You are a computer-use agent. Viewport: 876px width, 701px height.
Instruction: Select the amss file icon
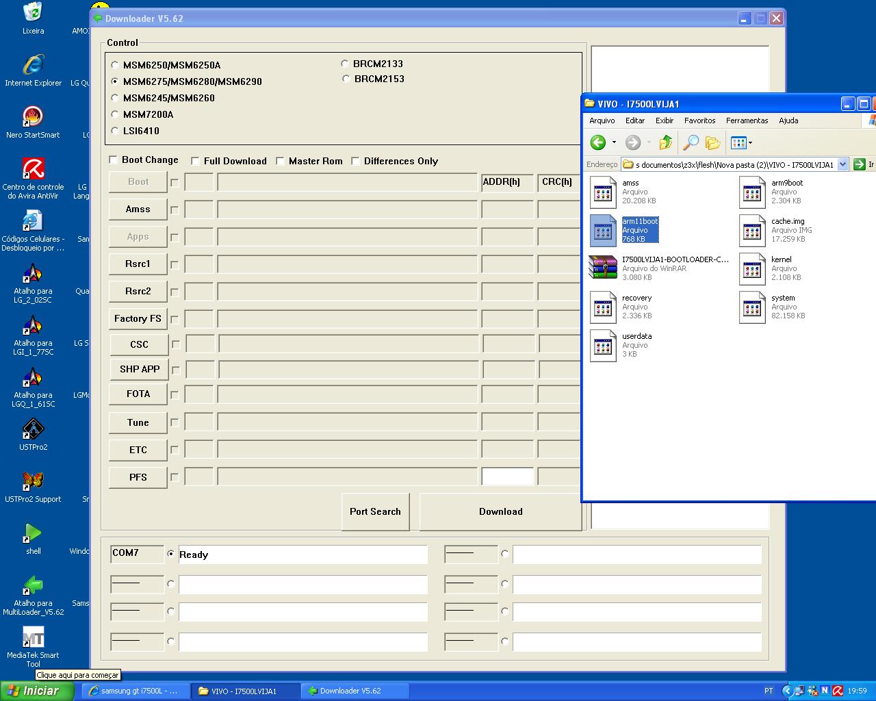pos(603,192)
